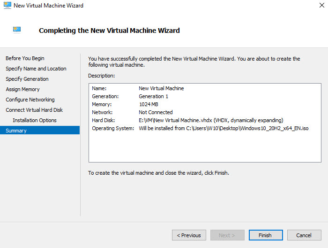Click the 'click Finish' instruction text

point(158,173)
